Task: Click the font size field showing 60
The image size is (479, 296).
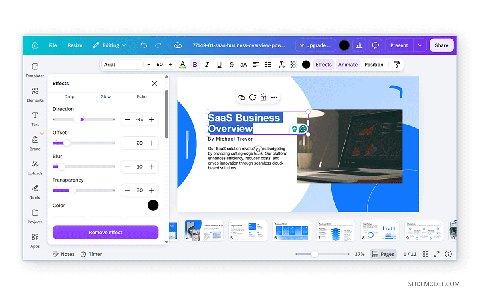Action: point(160,65)
